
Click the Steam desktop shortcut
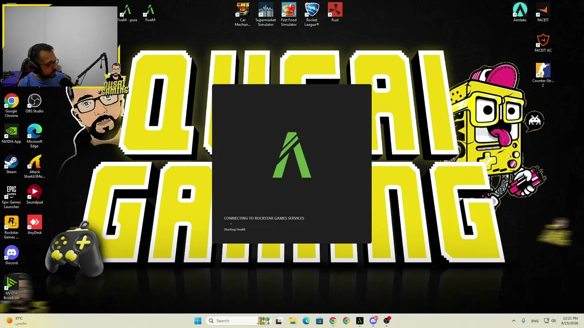pyautogui.click(x=11, y=164)
